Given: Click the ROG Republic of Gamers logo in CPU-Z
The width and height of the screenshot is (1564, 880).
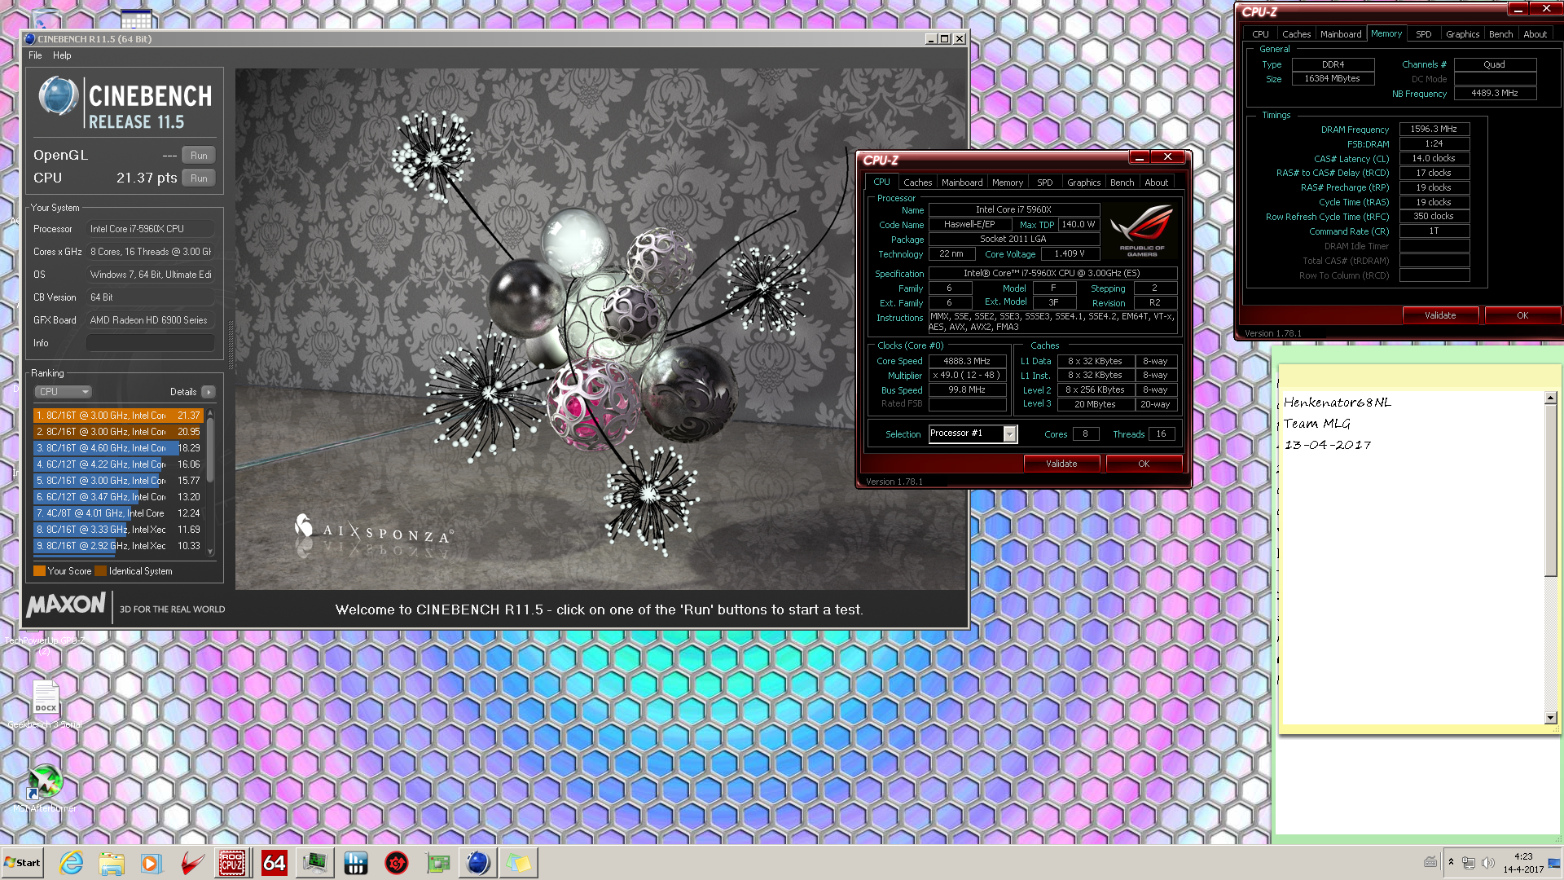Looking at the screenshot, I should tap(1141, 231).
